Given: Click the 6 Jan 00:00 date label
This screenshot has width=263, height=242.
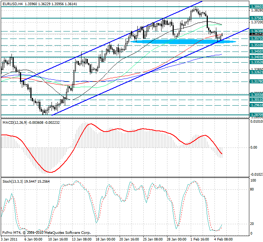Looking at the screenshot, I should coord(33,239).
